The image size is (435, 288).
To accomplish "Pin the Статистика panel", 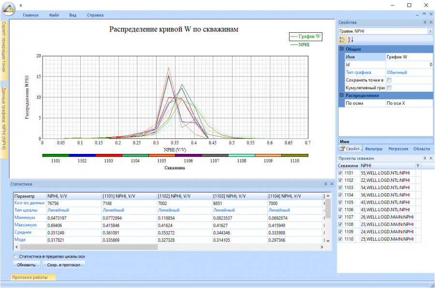I will click(325, 184).
